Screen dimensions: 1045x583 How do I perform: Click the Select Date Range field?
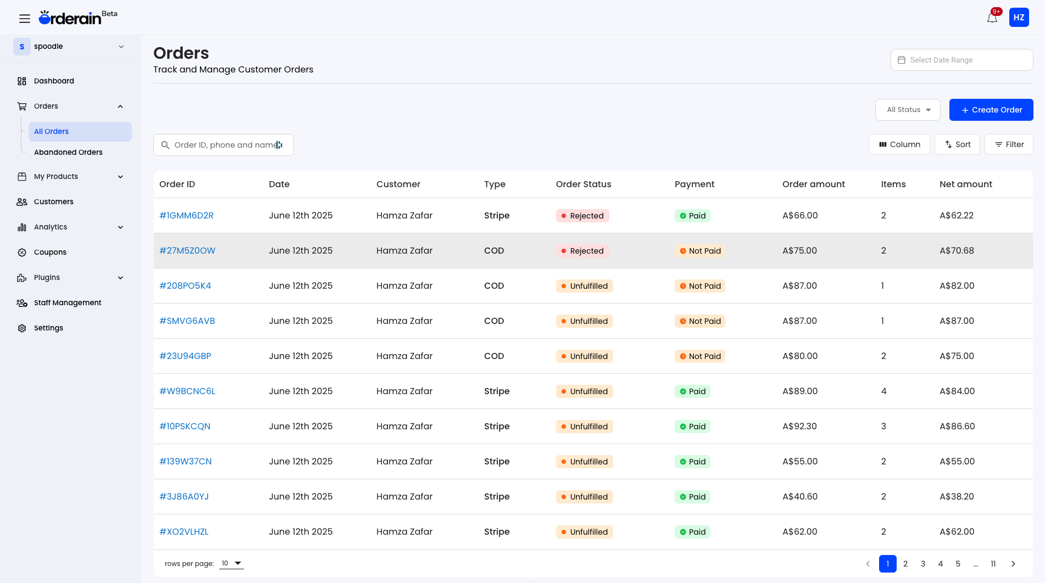(961, 60)
